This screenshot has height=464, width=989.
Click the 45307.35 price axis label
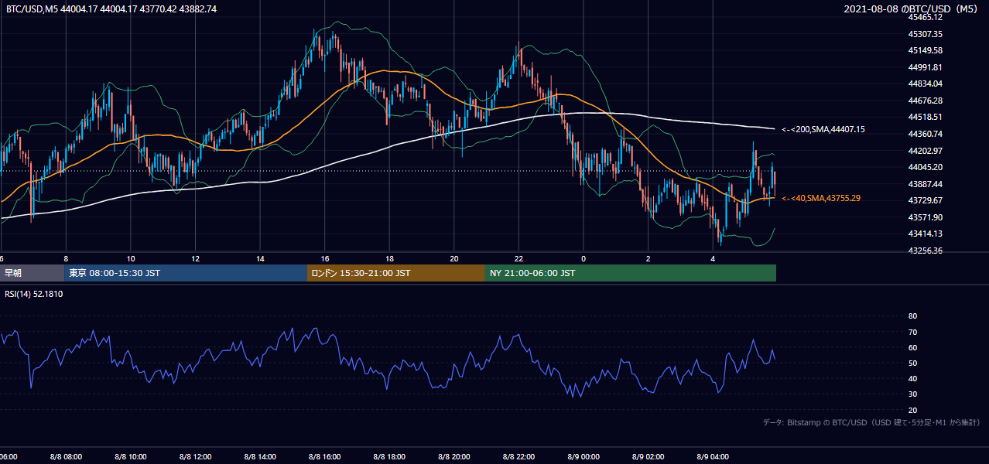point(925,34)
